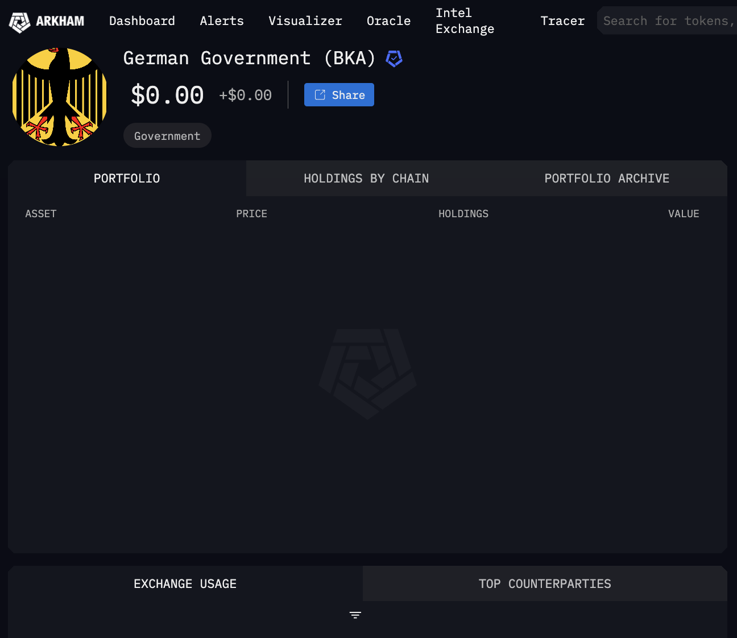This screenshot has height=638, width=737.
Task: Select the Government tag
Action: point(167,136)
